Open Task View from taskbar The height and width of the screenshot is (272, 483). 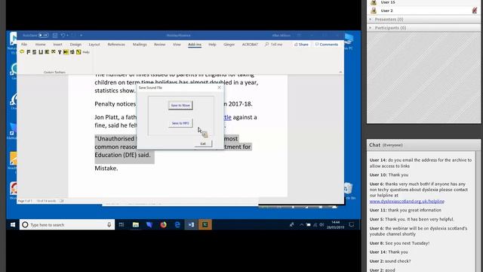coord(121,225)
